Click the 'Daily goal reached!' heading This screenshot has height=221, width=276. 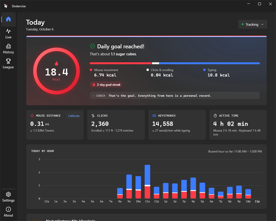(121, 46)
